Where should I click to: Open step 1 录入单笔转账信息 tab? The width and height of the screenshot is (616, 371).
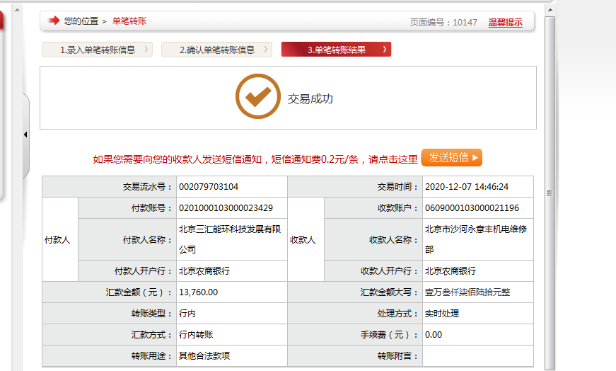(x=97, y=50)
